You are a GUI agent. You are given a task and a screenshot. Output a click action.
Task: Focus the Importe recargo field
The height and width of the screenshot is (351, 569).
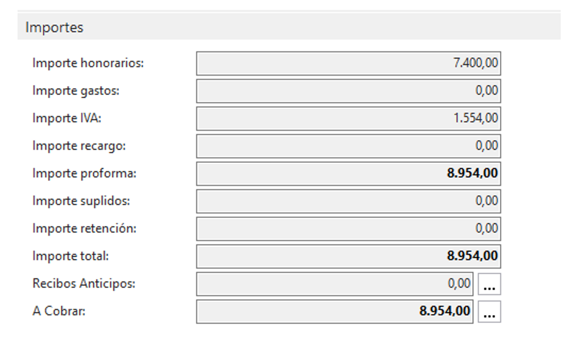348,146
